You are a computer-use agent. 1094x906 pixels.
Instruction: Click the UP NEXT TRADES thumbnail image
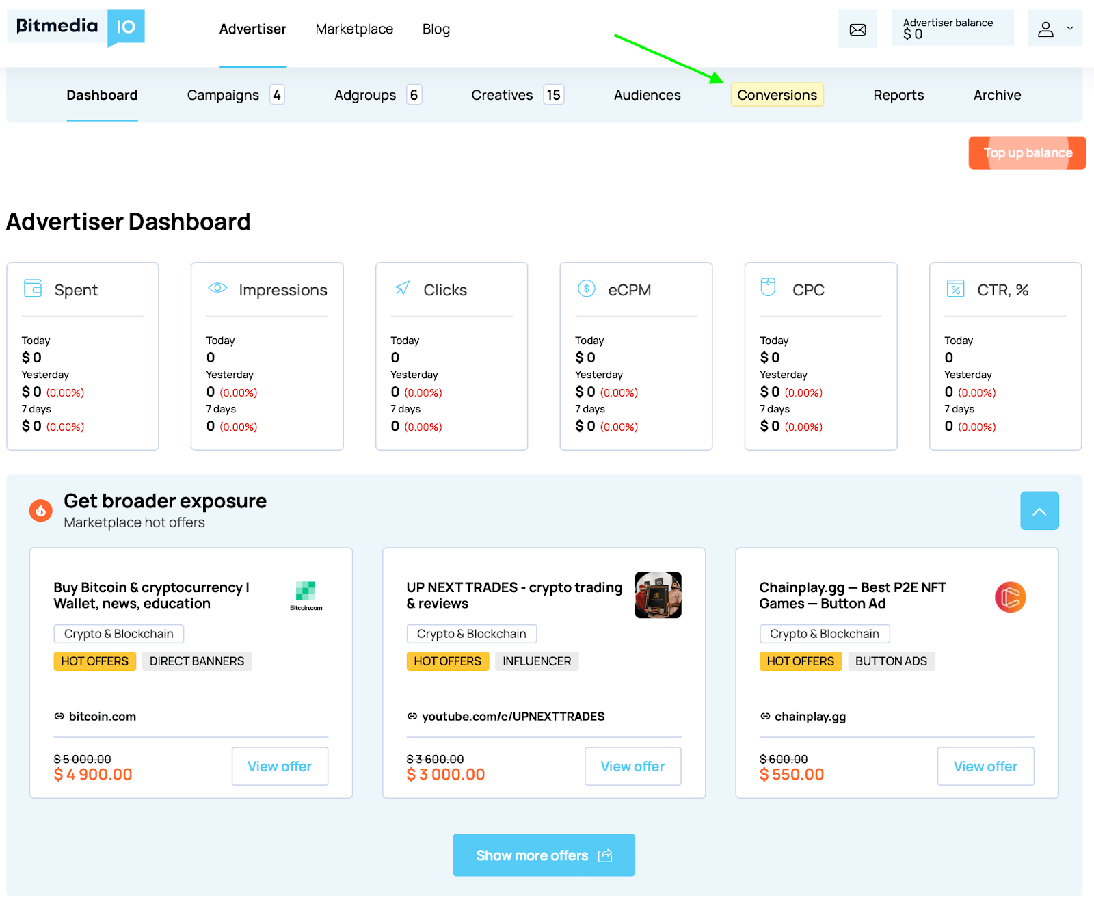[x=657, y=594]
